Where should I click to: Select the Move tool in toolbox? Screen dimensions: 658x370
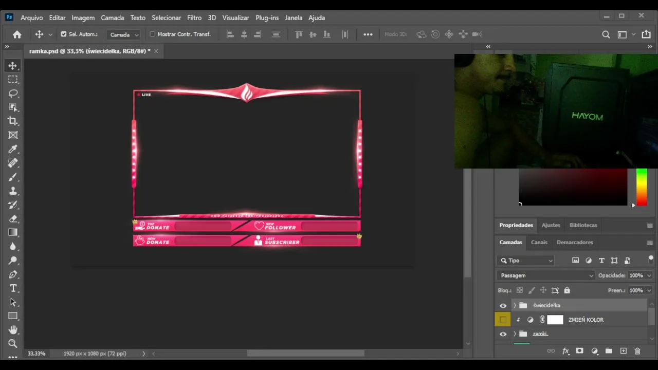[x=13, y=66]
